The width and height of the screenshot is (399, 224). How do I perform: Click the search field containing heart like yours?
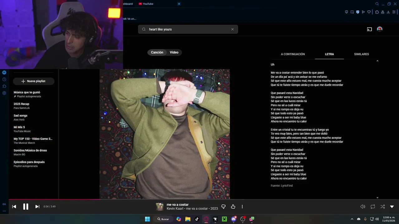pos(188,29)
